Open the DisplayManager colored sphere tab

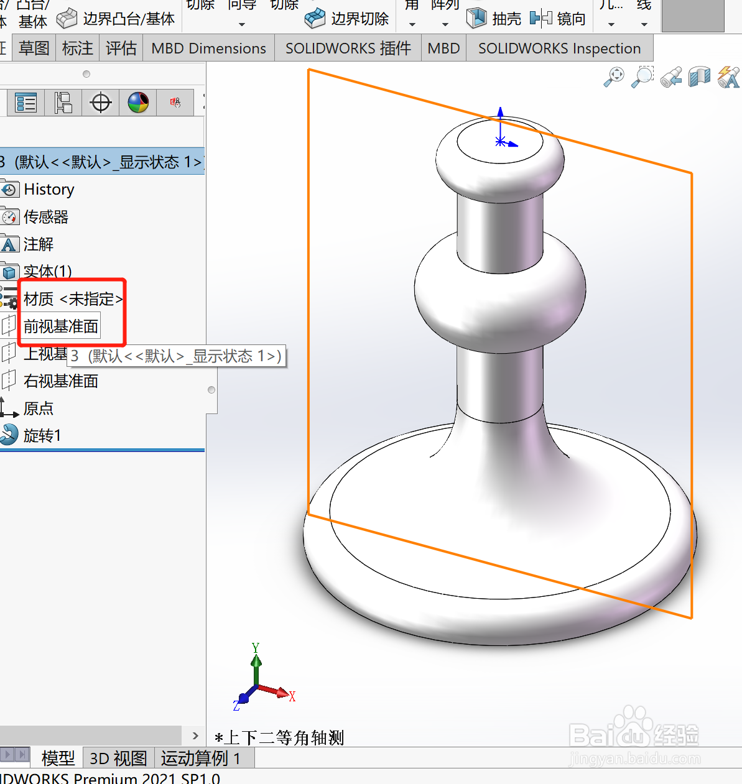(138, 103)
